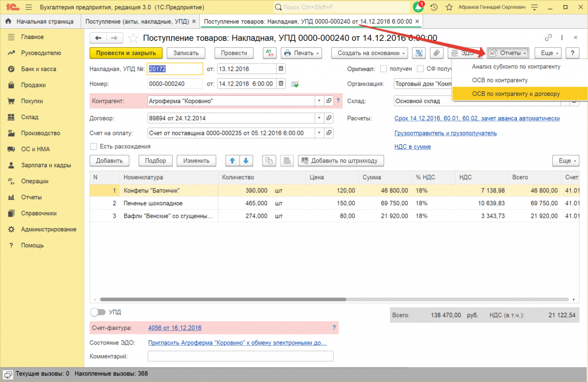Go back with the left arrow button
Viewport: 588px width, 382px height.
98,38
